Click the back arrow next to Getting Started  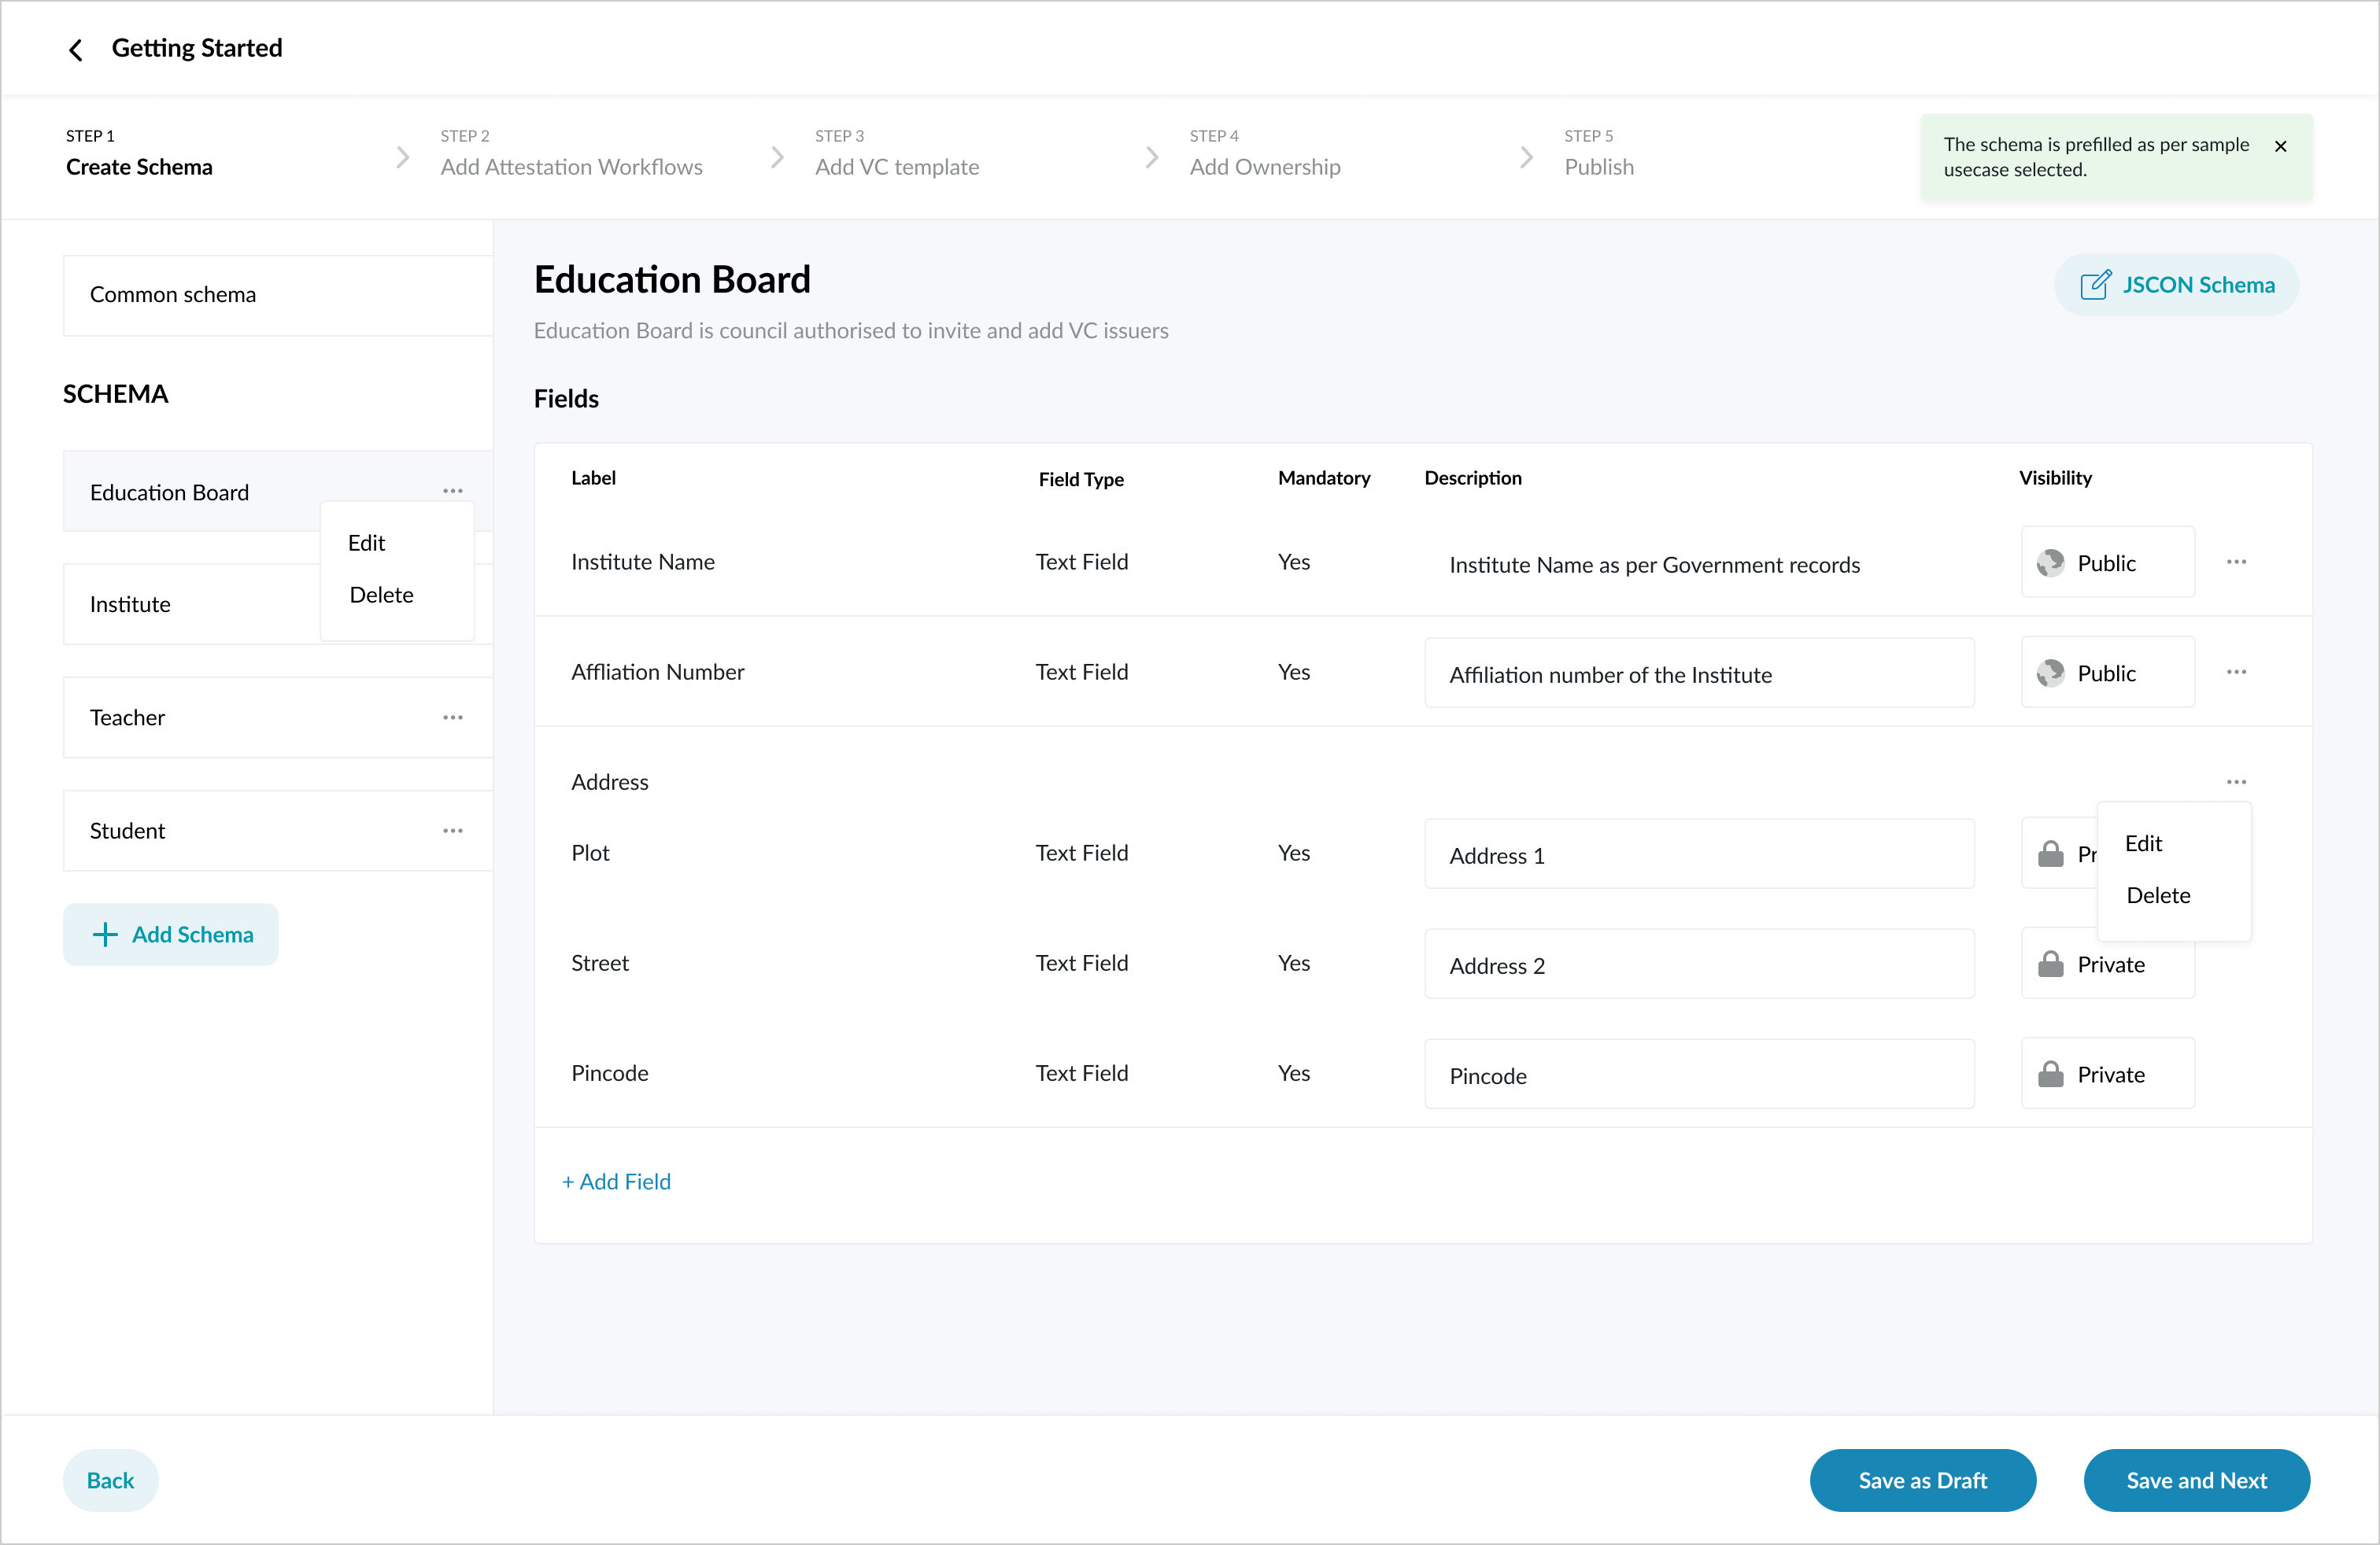tap(75, 50)
